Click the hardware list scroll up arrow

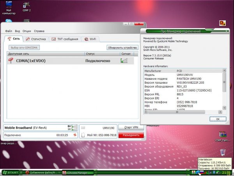pyautogui.click(x=224, y=71)
